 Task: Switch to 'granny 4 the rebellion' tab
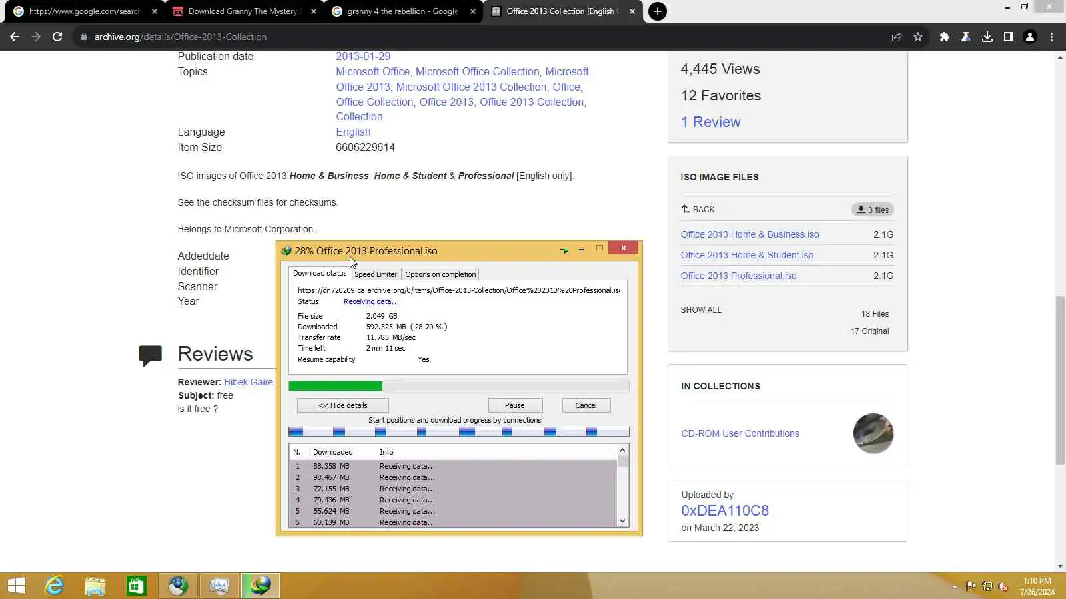(404, 11)
